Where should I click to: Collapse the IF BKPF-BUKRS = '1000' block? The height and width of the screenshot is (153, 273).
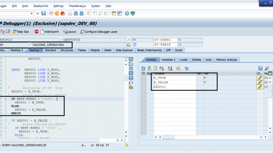[6, 99]
